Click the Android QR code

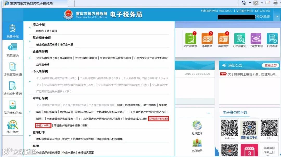click(229, 128)
